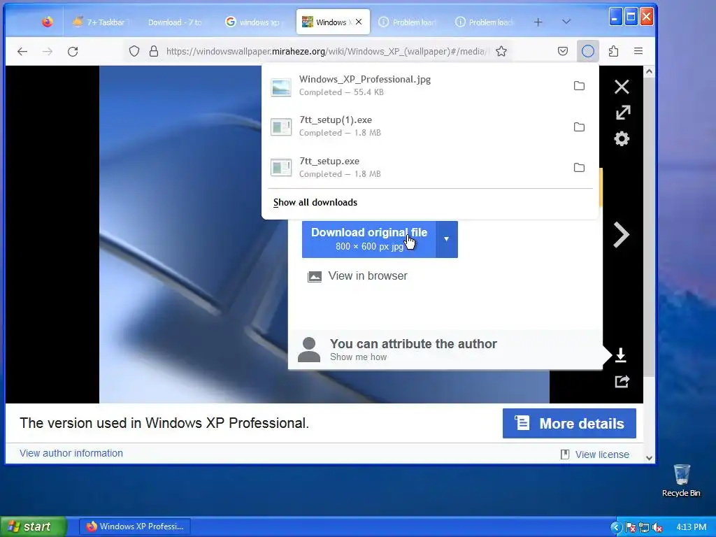Click View author information link
Screen dimensions: 716x537
click(71, 453)
